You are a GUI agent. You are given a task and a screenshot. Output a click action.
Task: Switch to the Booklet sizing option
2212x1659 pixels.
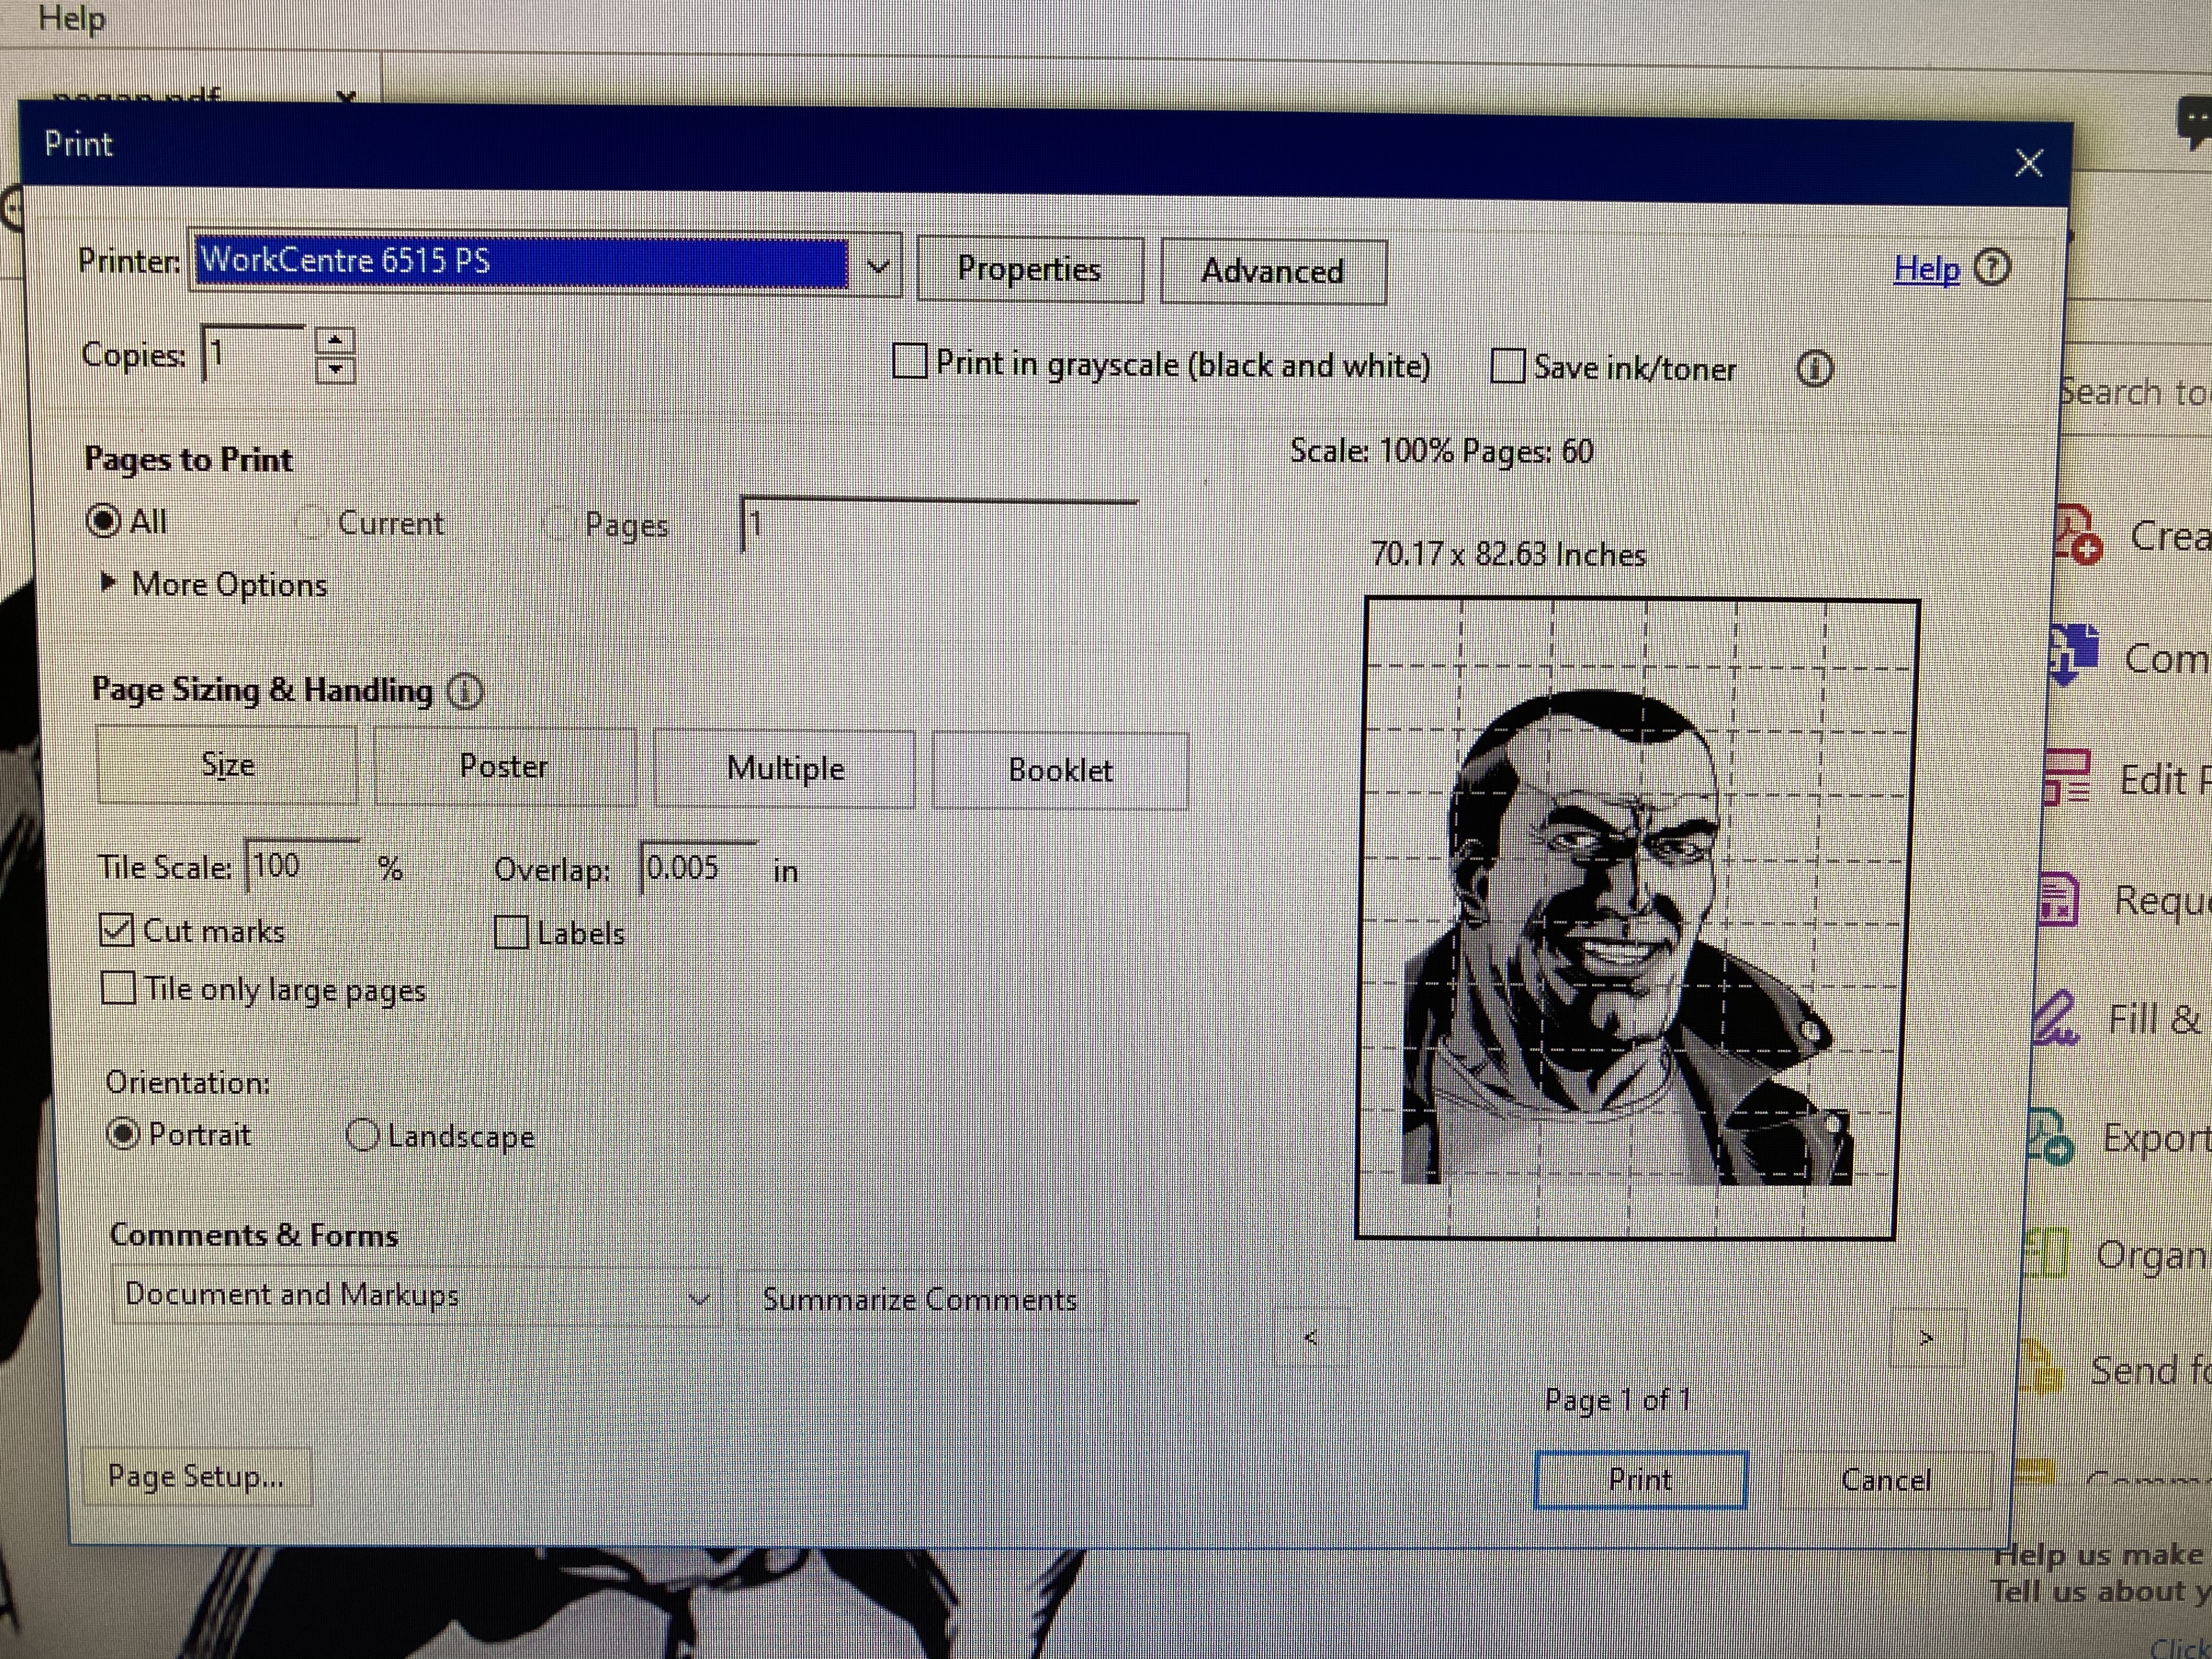(x=1060, y=770)
